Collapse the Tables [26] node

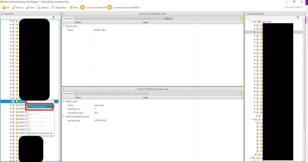253,22
